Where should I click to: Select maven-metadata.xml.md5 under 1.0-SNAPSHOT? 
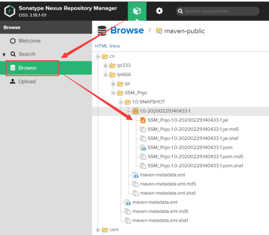168,184
